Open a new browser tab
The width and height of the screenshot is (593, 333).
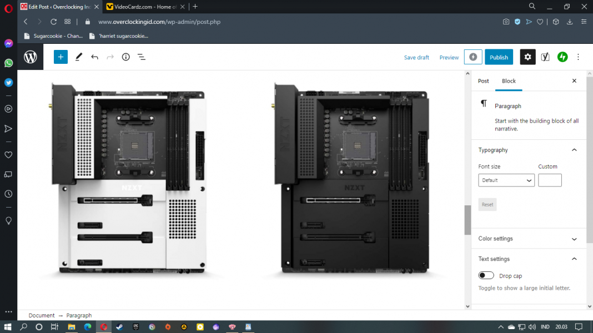click(x=195, y=7)
